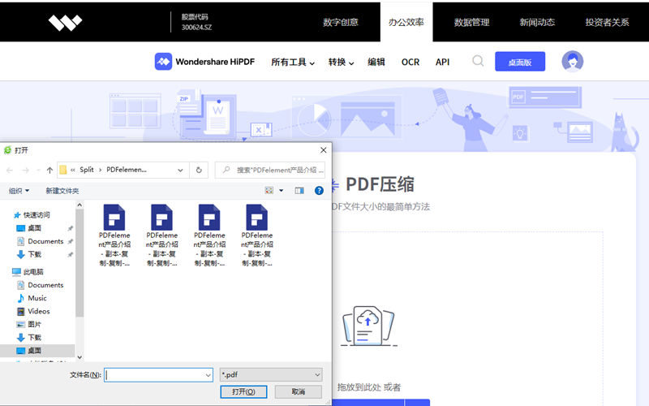The height and width of the screenshot is (406, 649).
Task: Click the 文件名 input field
Action: coord(158,374)
